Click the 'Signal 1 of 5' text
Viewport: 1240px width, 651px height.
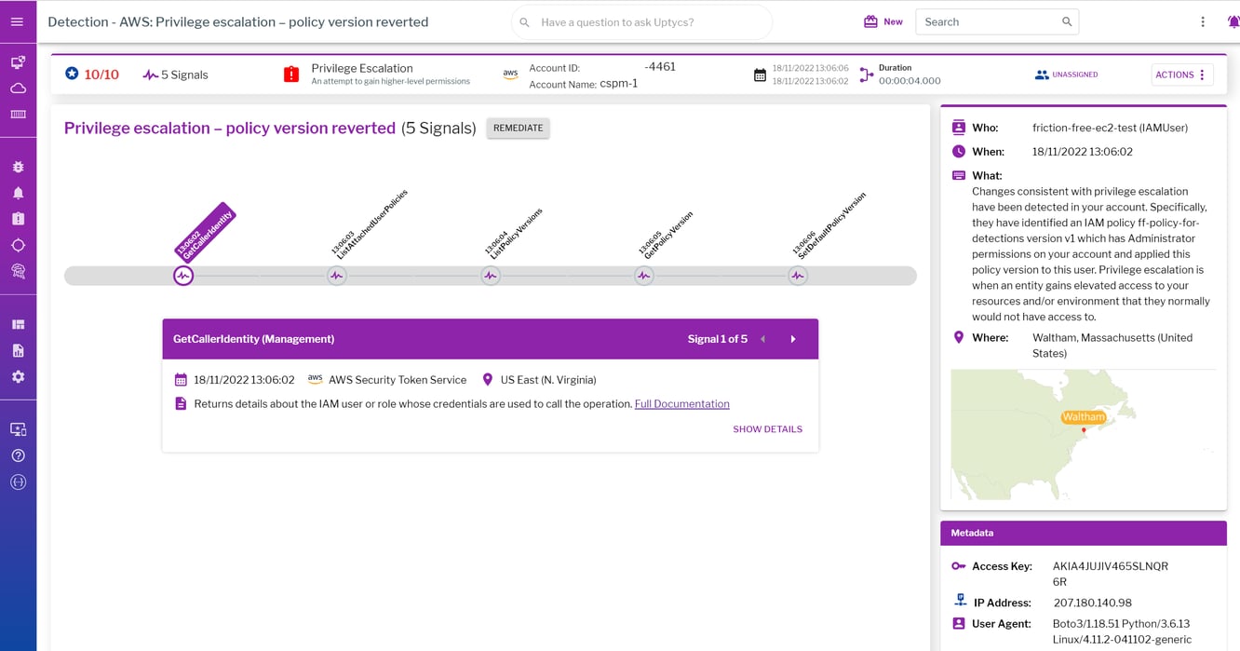(x=718, y=339)
